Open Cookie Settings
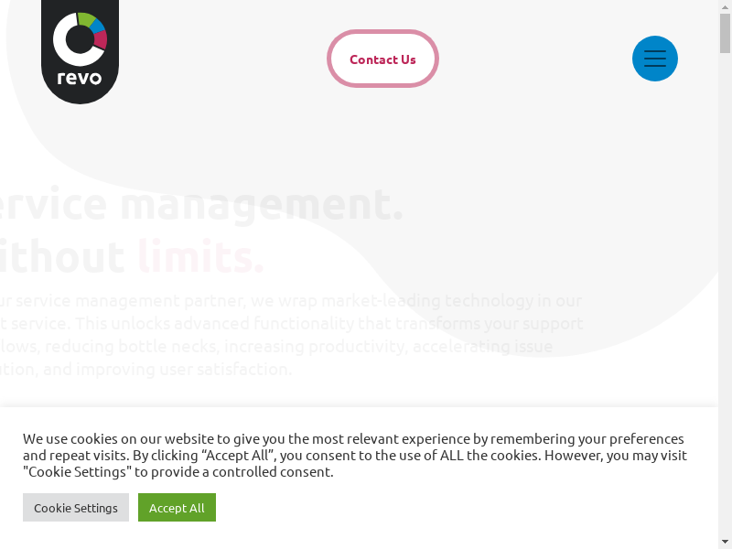The image size is (732, 549). point(76,508)
